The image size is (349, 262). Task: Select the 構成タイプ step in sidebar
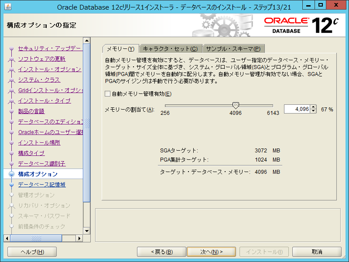coord(31,153)
